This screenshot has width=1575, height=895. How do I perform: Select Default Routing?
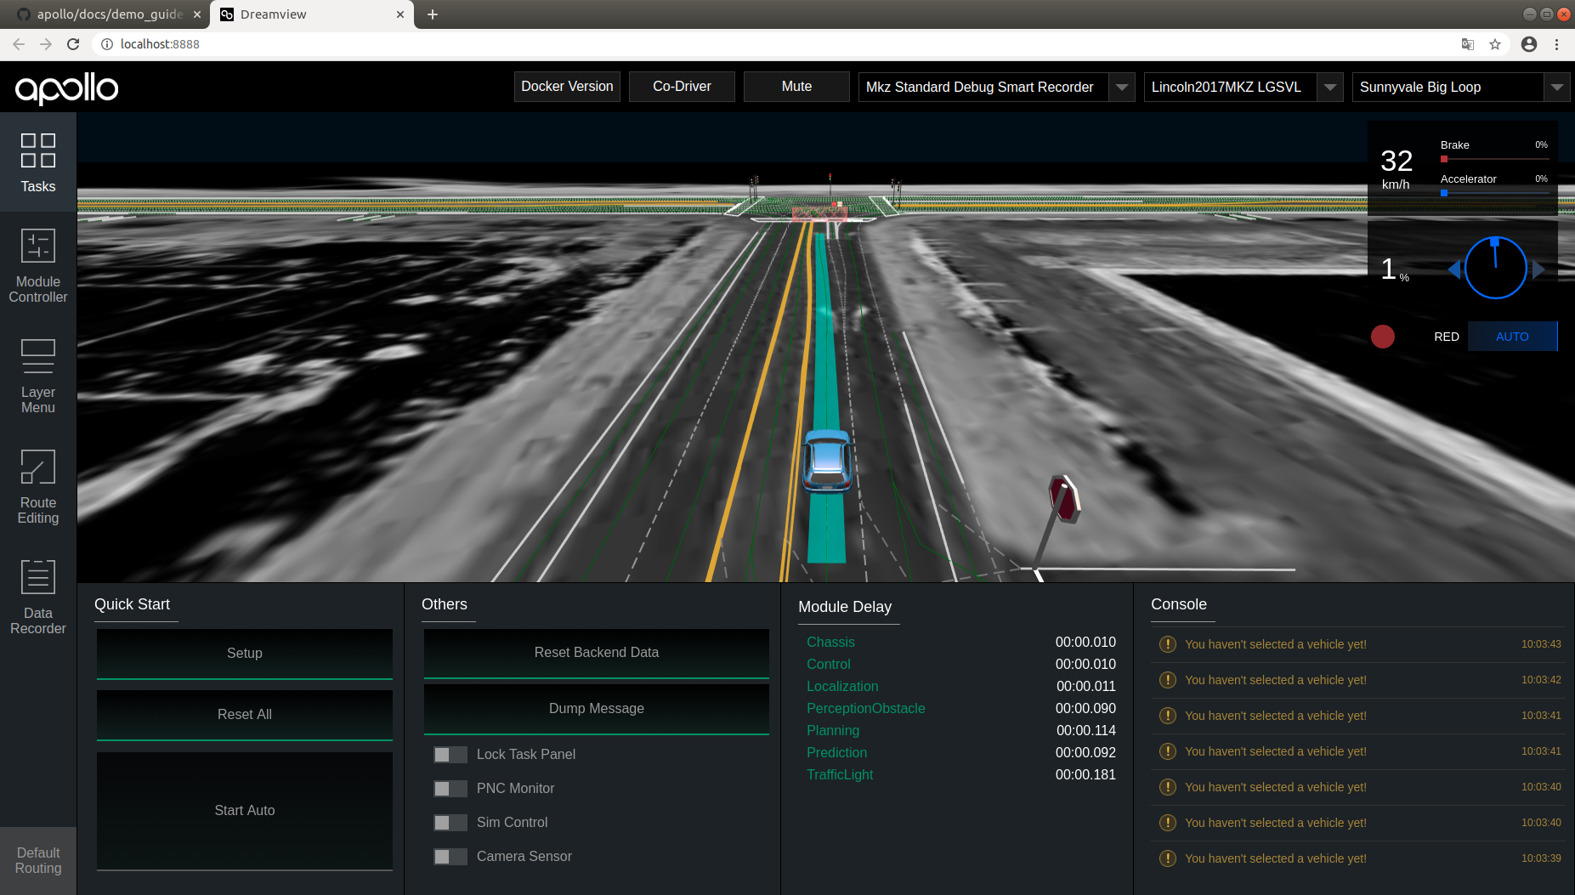pyautogui.click(x=37, y=860)
